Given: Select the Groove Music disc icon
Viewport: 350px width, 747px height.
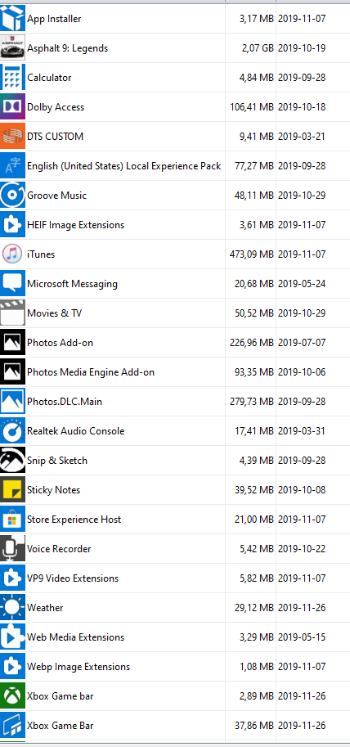Looking at the screenshot, I should 12,196.
